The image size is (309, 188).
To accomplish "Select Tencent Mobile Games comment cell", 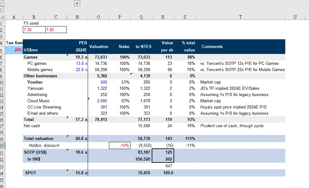I will 240,70.
